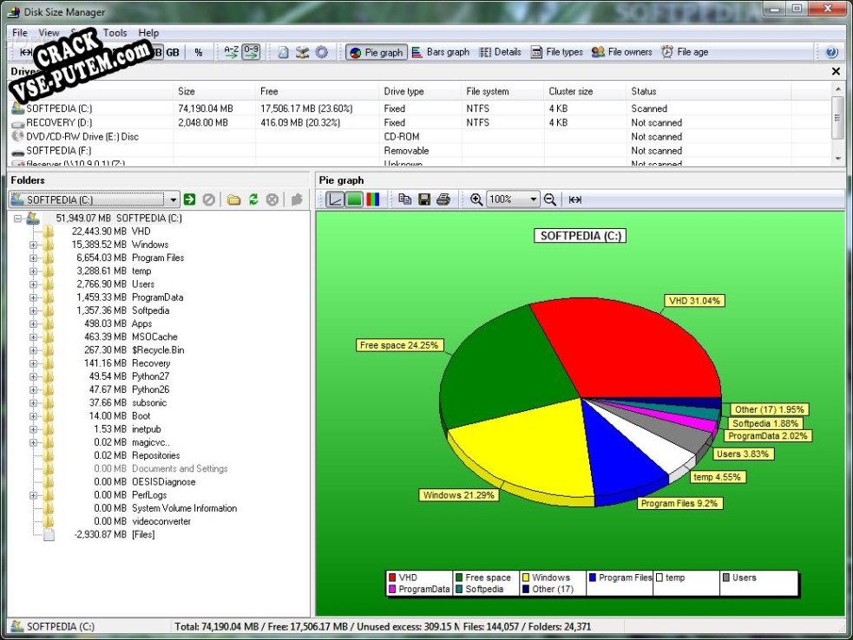Viewport: 853px width, 640px height.
Task: Select the Softpedia folder in tree
Action: [151, 311]
